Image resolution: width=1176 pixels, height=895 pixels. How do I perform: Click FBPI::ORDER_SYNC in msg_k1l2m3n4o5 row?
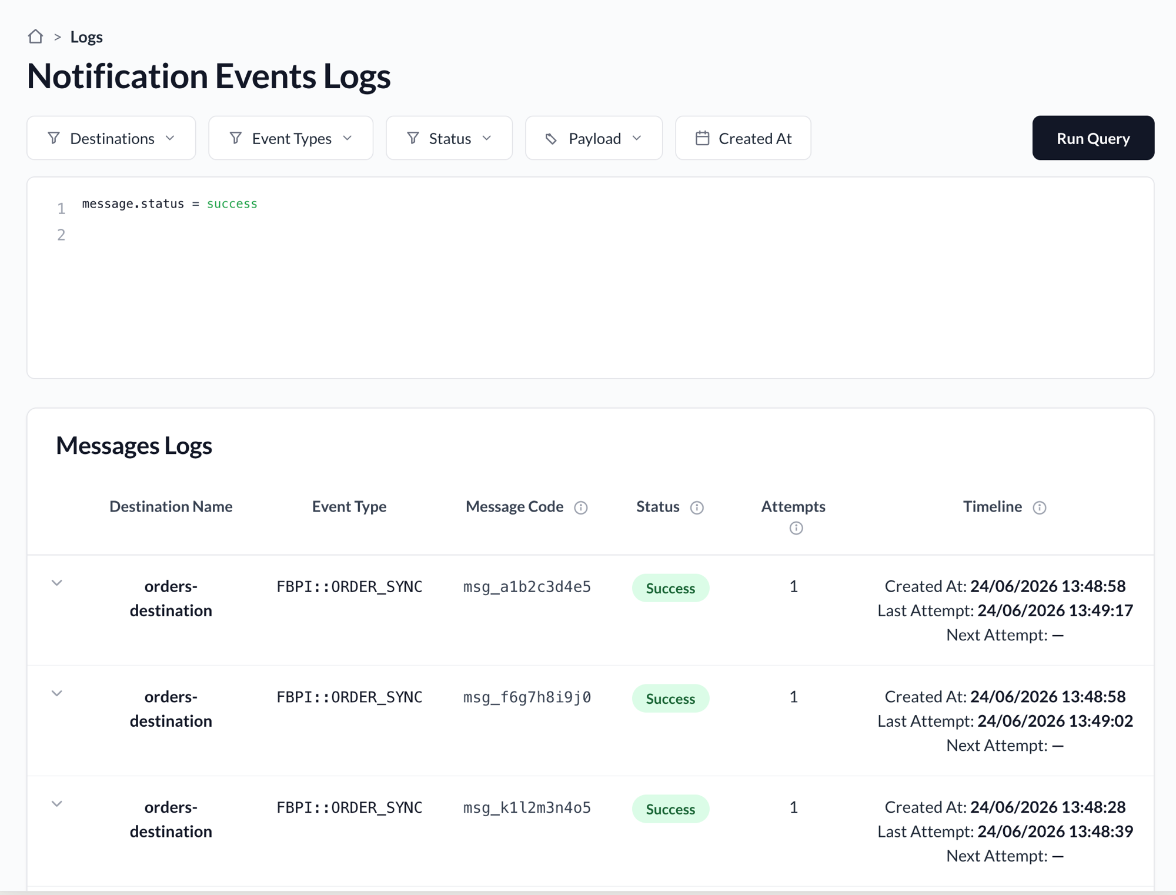[349, 808]
